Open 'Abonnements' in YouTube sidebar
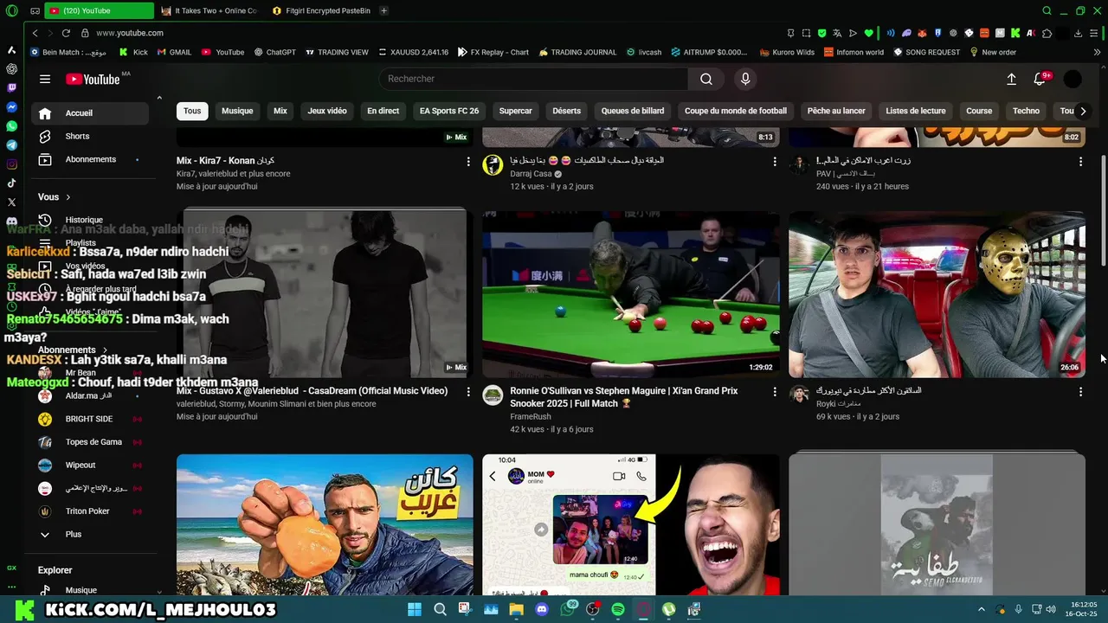Screen dimensions: 1108x623 tap(90, 159)
